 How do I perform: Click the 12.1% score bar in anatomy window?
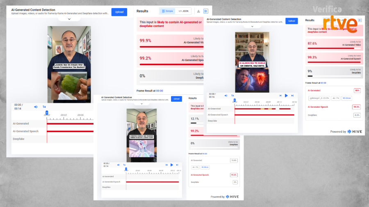(x=196, y=123)
